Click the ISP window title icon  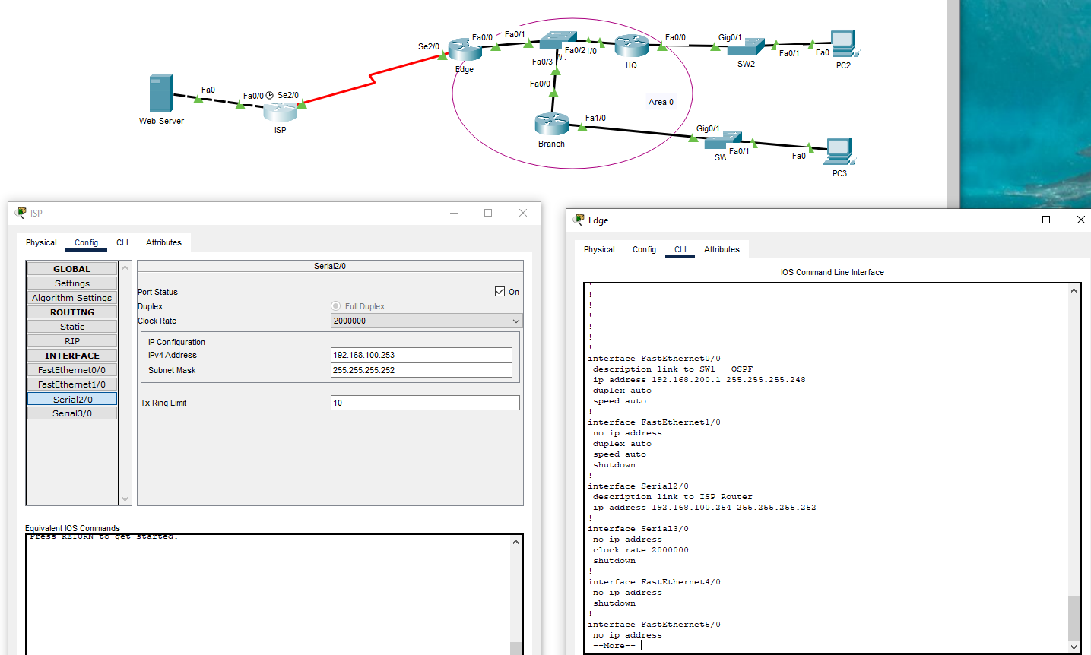pos(21,213)
